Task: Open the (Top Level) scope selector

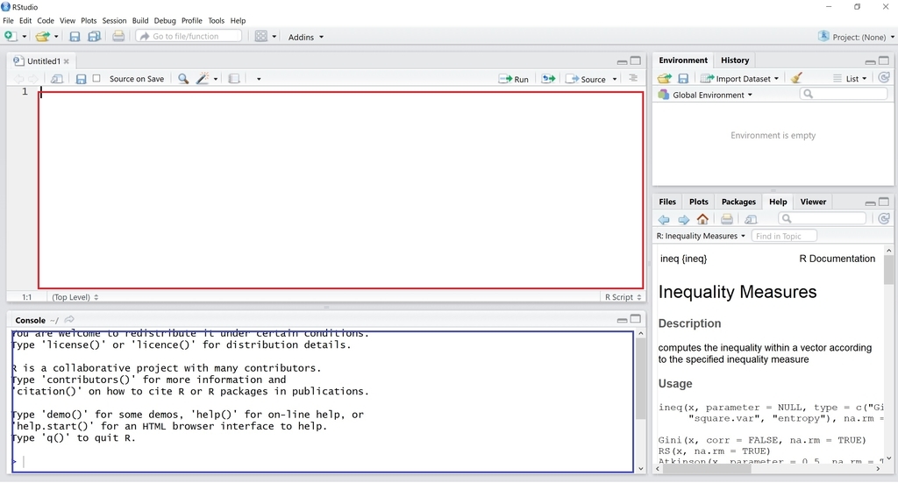Action: point(75,297)
